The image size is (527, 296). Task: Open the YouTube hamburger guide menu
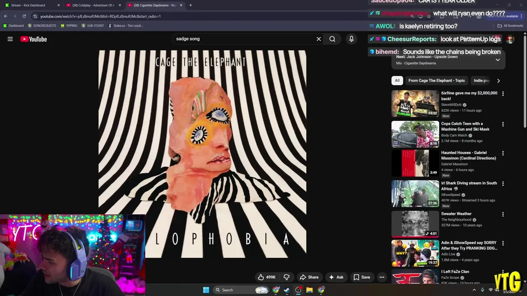pos(10,39)
